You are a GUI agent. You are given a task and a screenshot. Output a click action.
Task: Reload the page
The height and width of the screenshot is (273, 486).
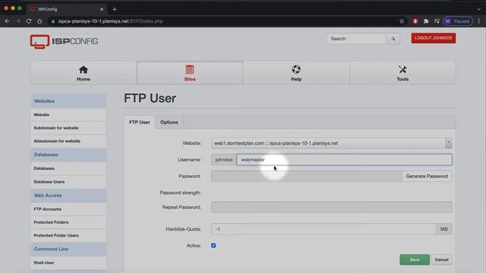click(x=29, y=21)
